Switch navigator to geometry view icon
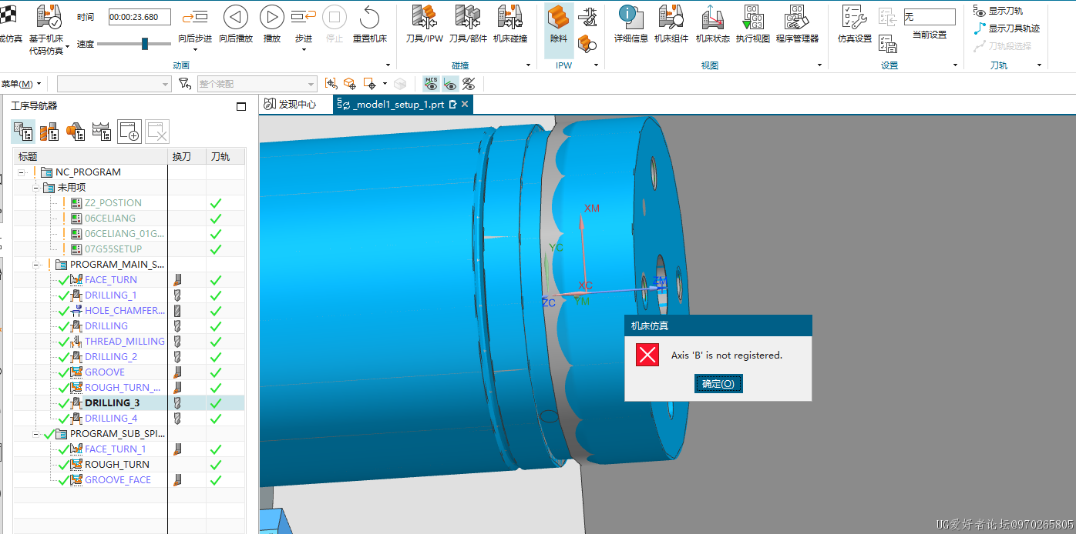This screenshot has width=1076, height=534. click(76, 132)
